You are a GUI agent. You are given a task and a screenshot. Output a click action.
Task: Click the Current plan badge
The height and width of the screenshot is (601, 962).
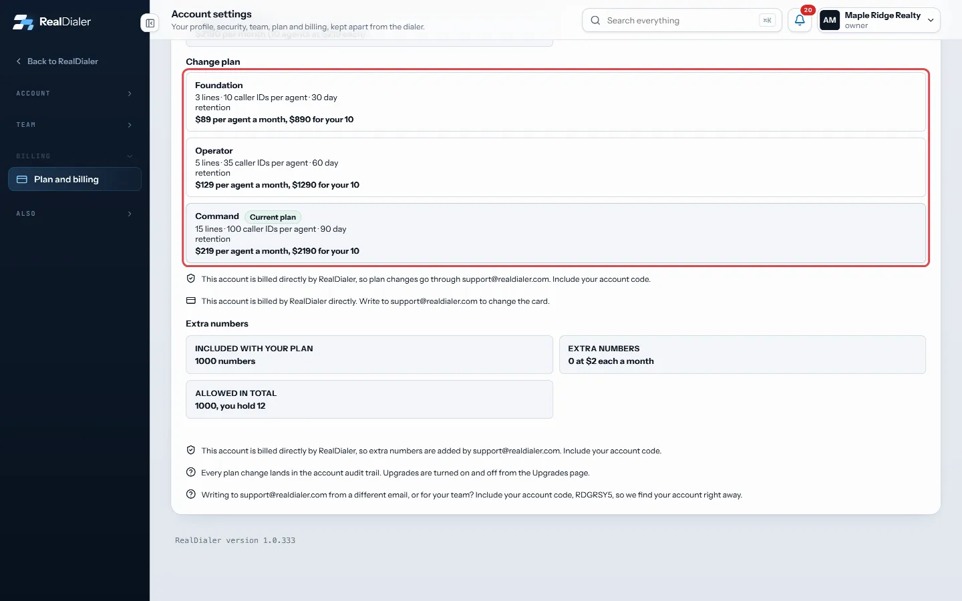pos(273,217)
